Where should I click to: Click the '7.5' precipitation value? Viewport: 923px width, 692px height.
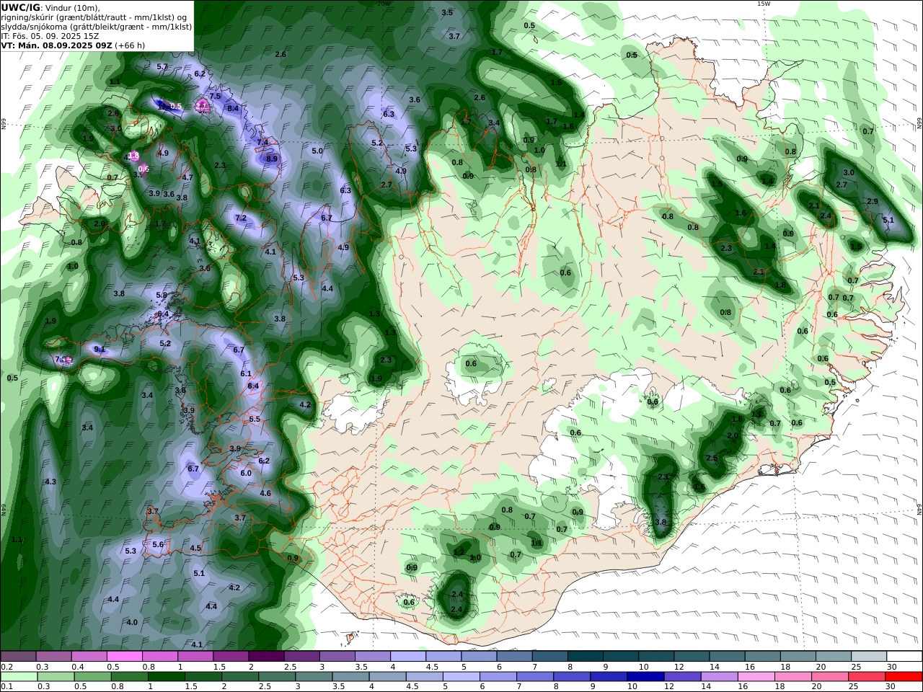click(215, 96)
